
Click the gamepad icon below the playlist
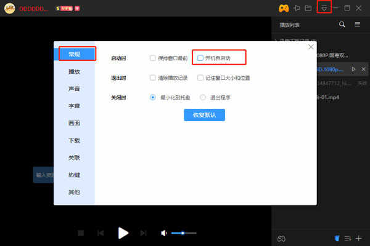[x=281, y=239]
